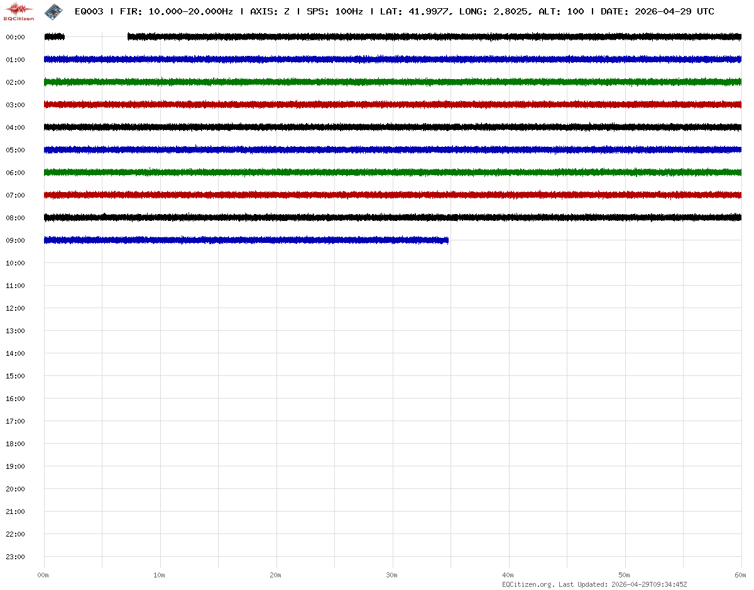Click the 10m label on minute axis
This screenshot has height=590, width=754.
[x=160, y=575]
